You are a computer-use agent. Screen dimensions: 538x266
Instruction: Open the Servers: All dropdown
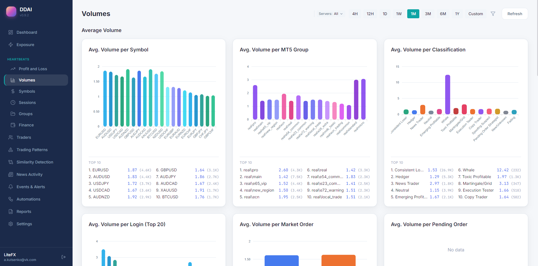tap(330, 14)
